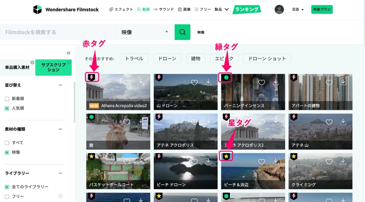This screenshot has height=202, width=365.
Task: Select the ドローン ショット suggestion tag
Action: (x=267, y=58)
